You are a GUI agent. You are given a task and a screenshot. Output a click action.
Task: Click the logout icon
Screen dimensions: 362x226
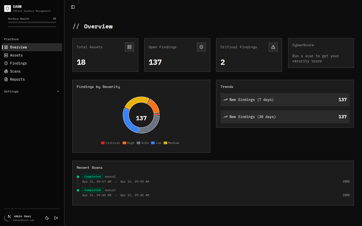(x=56, y=218)
